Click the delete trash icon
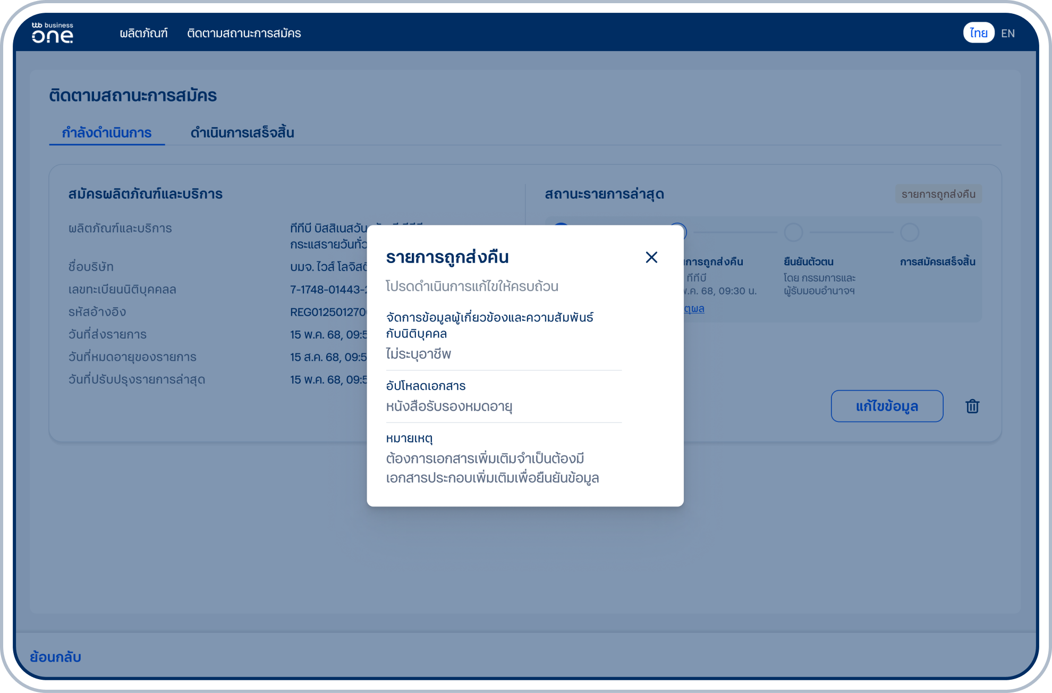1052x693 pixels. tap(972, 406)
